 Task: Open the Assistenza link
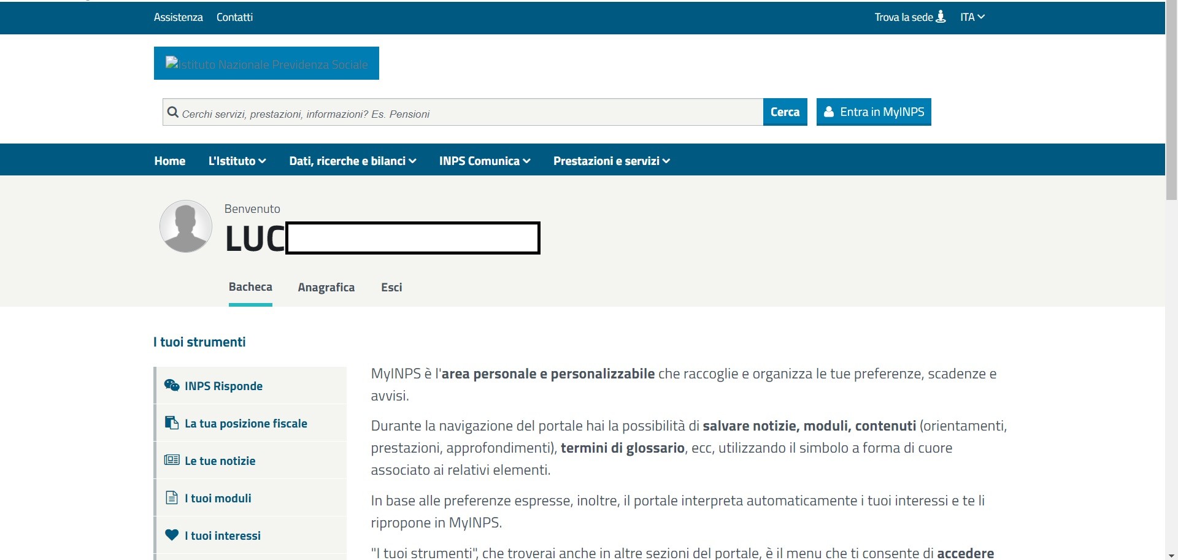pyautogui.click(x=178, y=17)
